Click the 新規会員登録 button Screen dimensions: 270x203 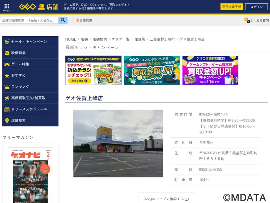coord(232,7)
